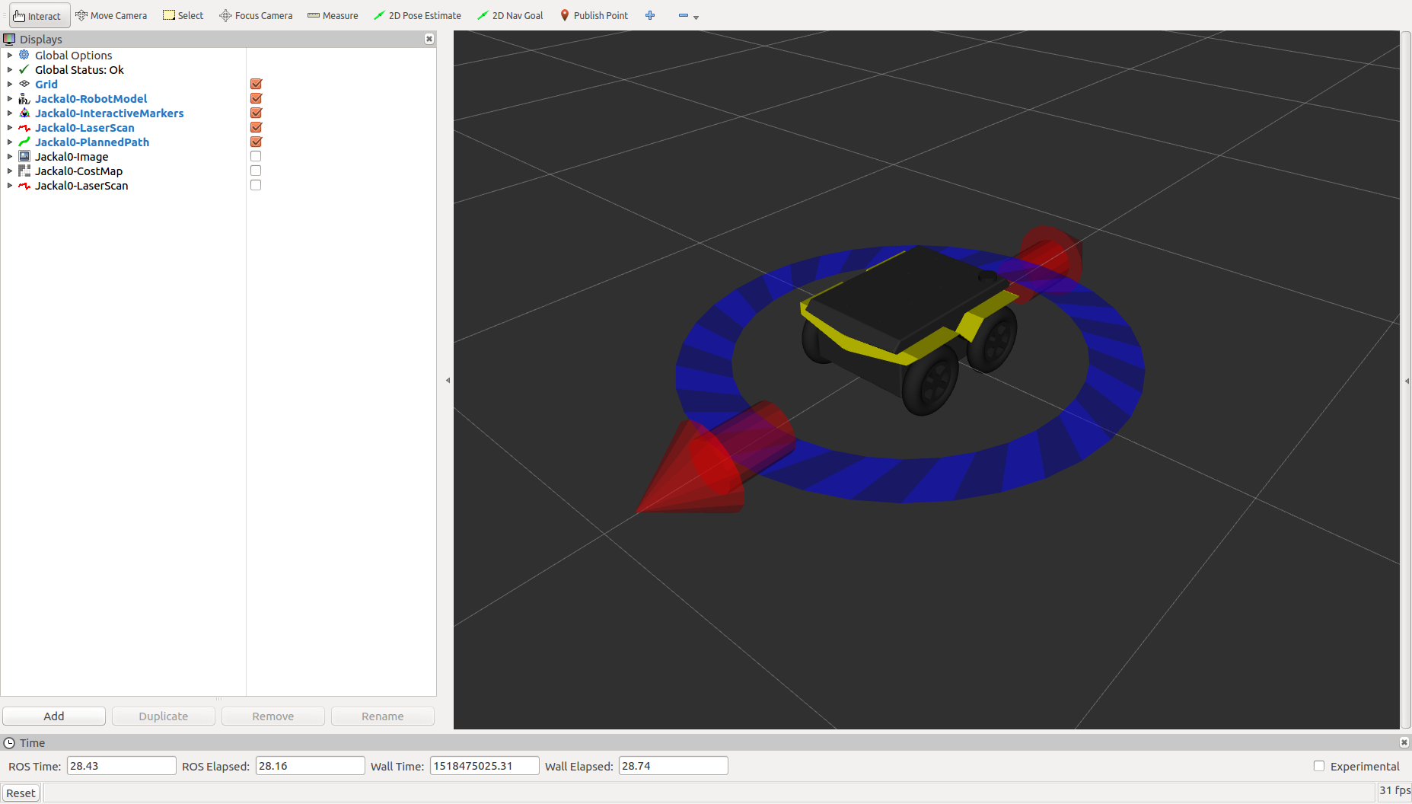The image size is (1412, 804).
Task: Expand the Global Options tree item
Action: tap(10, 55)
